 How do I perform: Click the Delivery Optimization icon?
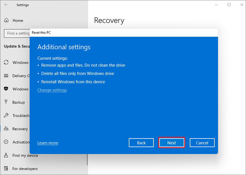[x=6, y=76]
